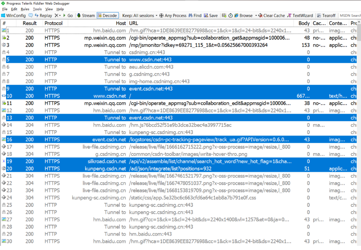Launch Browse from the toolbar
Viewport: 361px width, 250px height.
click(243, 15)
